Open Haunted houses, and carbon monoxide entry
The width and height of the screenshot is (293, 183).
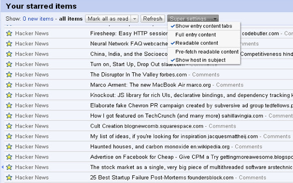point(160,146)
